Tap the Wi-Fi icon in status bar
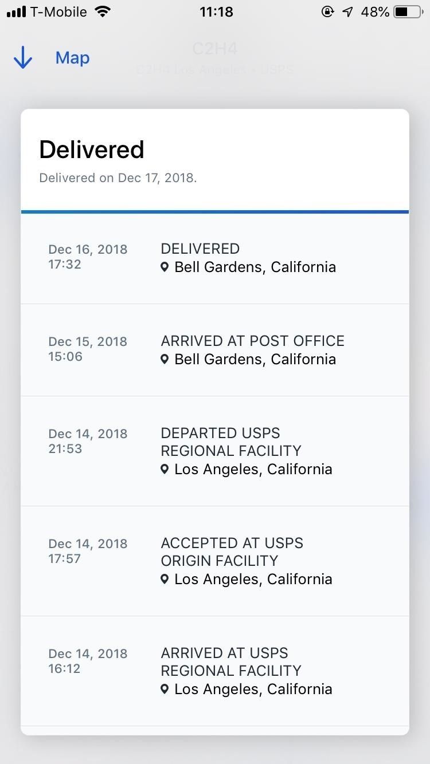The image size is (430, 764). 103,12
